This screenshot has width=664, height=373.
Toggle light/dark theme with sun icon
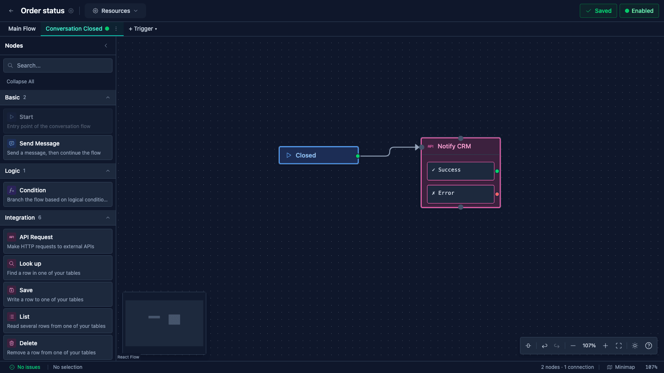pos(635,346)
